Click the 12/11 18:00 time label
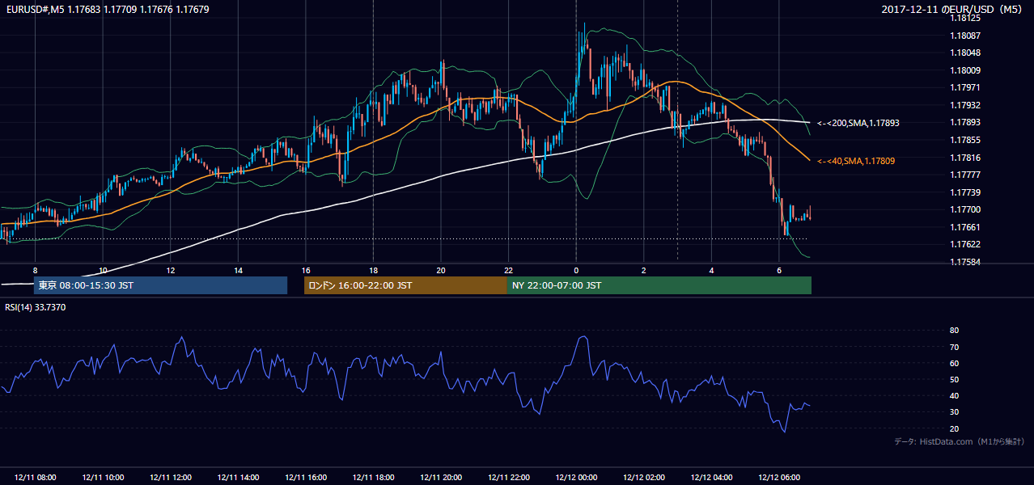 pos(373,478)
